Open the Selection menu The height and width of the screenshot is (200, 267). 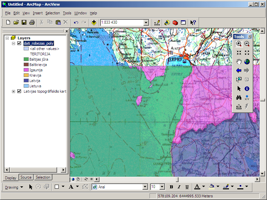(x=53, y=13)
